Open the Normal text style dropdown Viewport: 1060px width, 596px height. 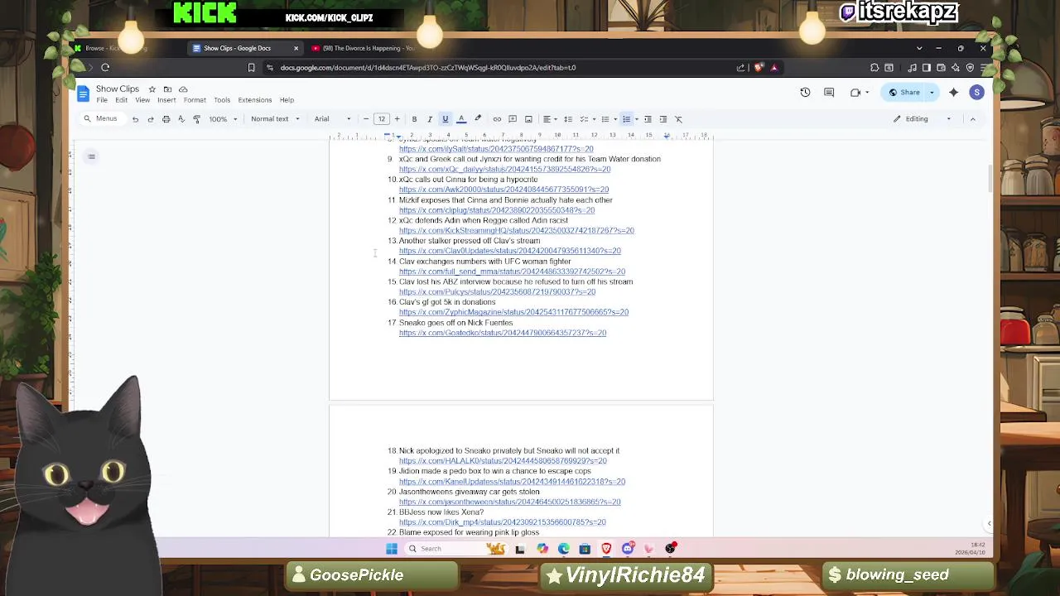point(274,119)
